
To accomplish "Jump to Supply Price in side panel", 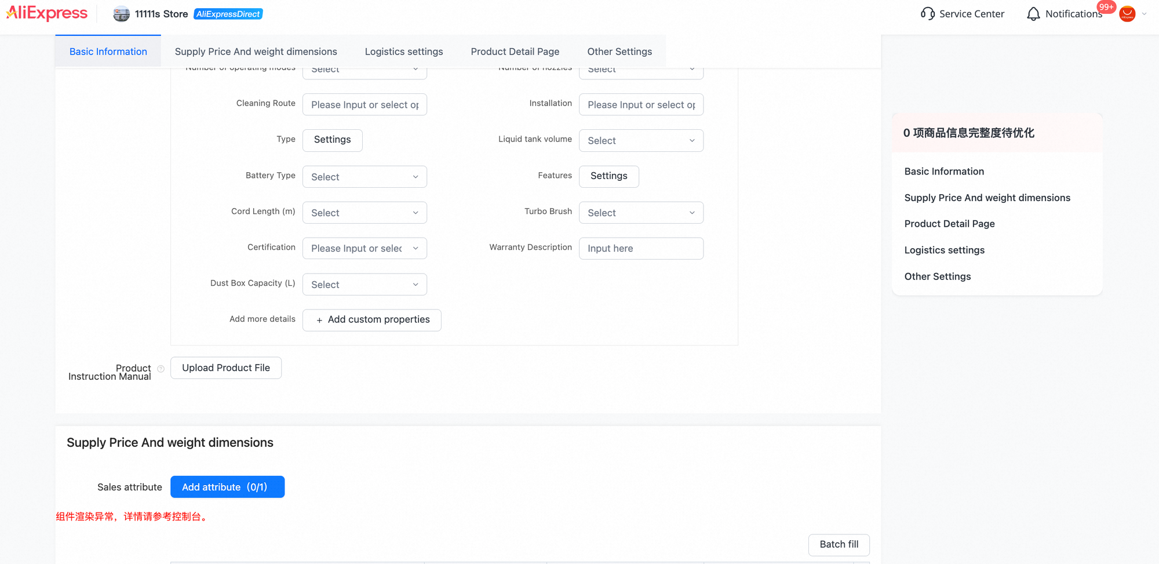I will [987, 198].
